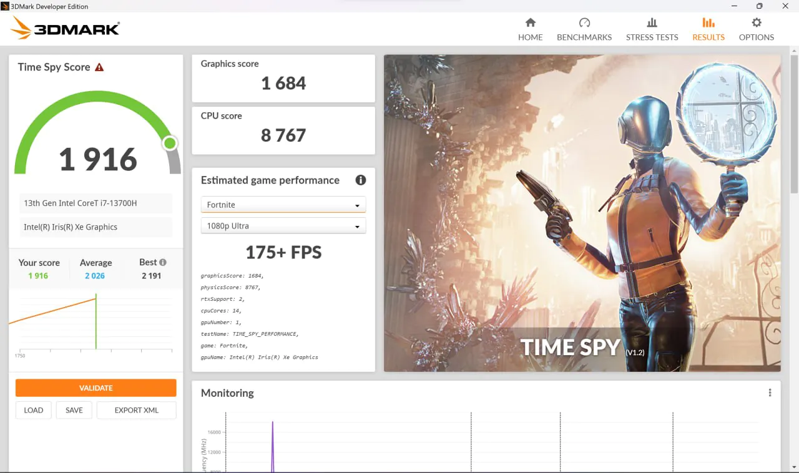Click the scrollbar down arrow
The width and height of the screenshot is (799, 473).
coord(794,467)
